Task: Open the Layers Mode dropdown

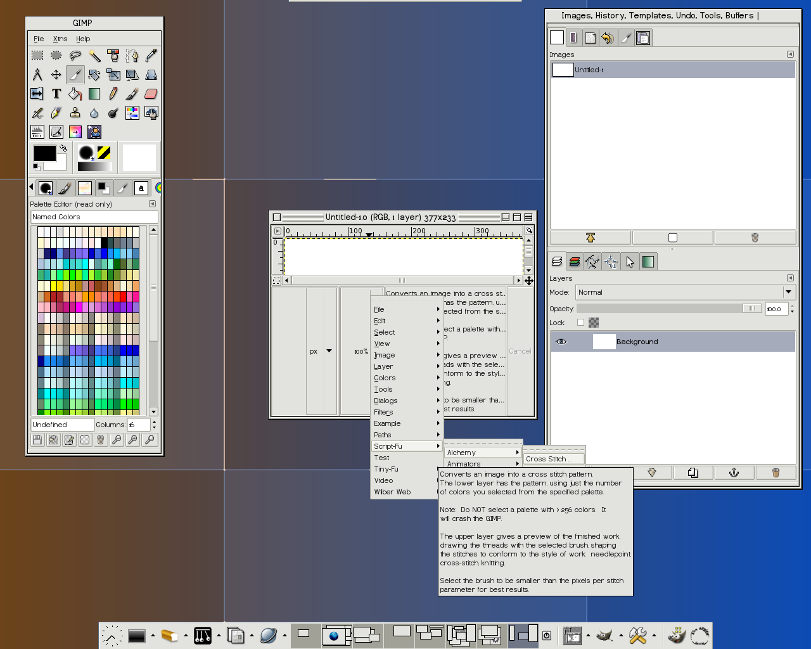Action: click(685, 292)
